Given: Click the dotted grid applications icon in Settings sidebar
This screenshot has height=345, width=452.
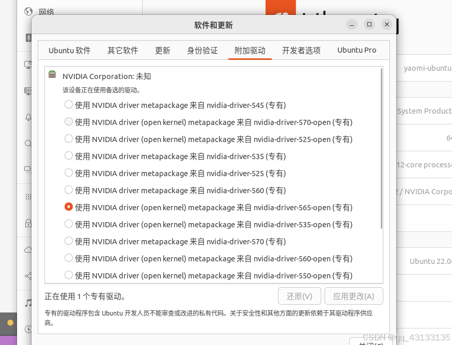Looking at the screenshot, I should click(28, 197).
